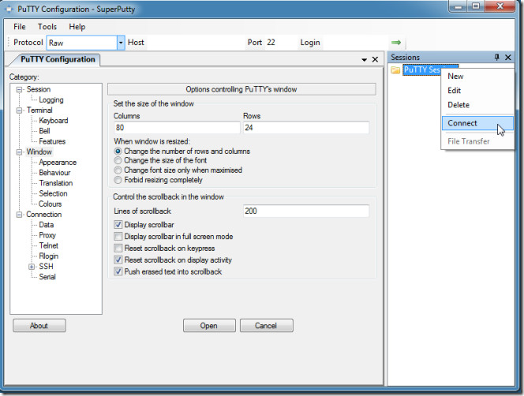Select Rlogin in category tree
This screenshot has width=524, height=396.
click(x=49, y=256)
